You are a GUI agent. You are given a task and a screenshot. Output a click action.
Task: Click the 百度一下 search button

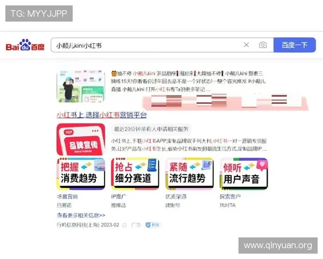[x=294, y=45]
